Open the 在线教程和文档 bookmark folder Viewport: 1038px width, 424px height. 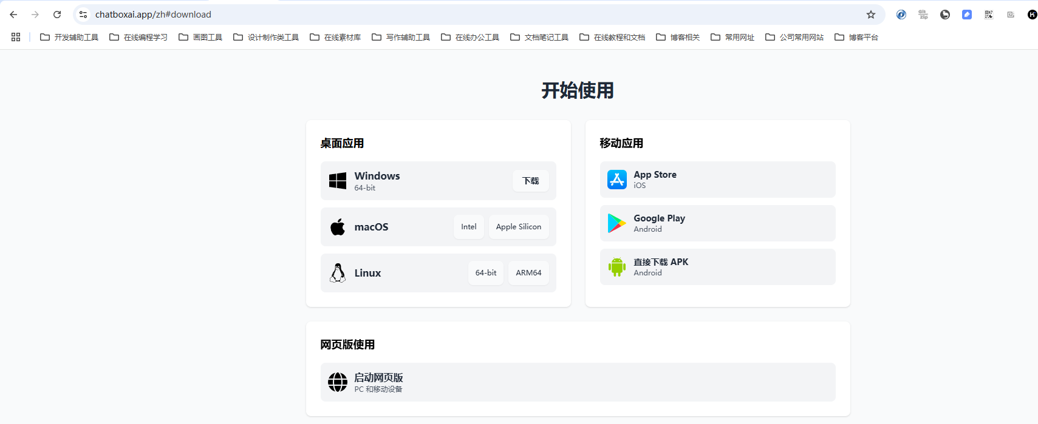[x=612, y=37]
